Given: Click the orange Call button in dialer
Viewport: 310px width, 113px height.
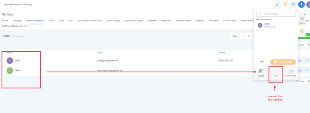Looking at the screenshot, I should (x=283, y=62).
